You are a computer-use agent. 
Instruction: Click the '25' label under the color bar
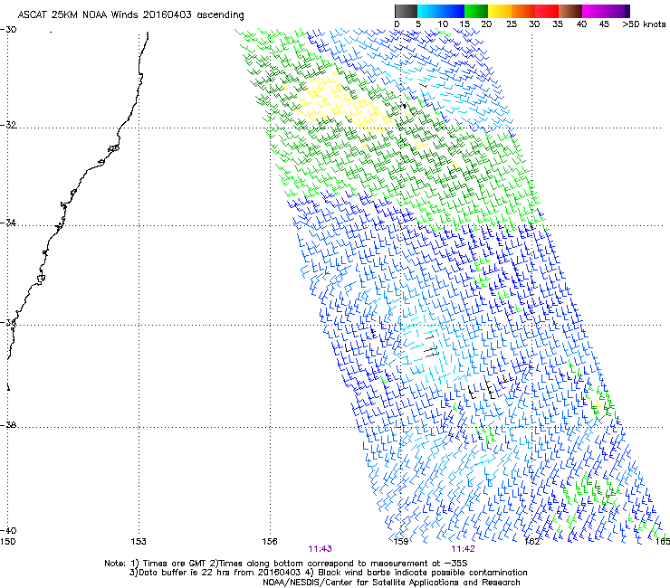point(512,24)
